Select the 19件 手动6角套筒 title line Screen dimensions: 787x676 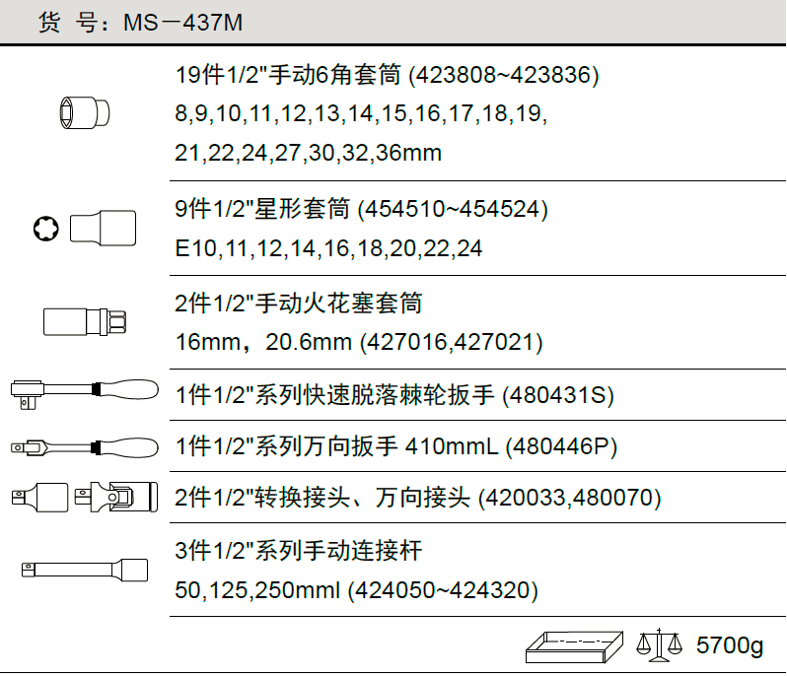387,74
